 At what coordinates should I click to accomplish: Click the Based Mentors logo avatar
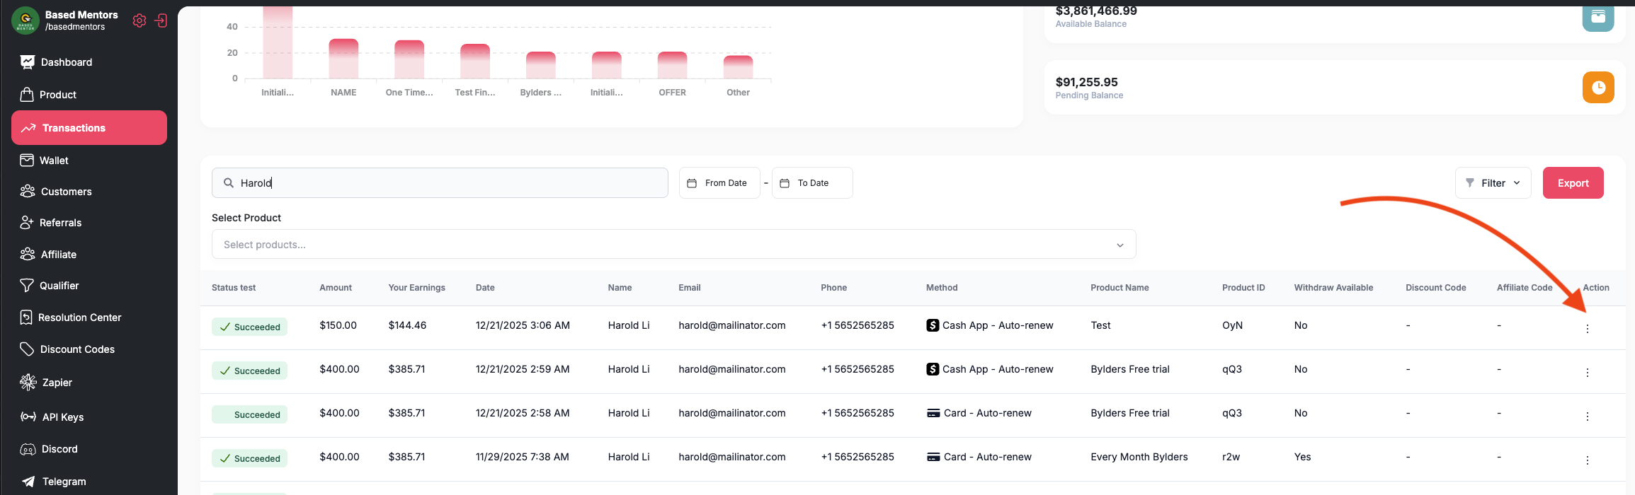pyautogui.click(x=25, y=21)
